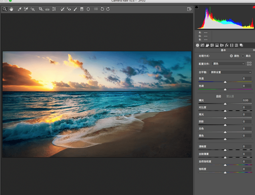
Task: Rotate image 90° clockwise
Action: coord(108,9)
